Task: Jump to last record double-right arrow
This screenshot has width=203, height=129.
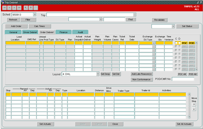Action: coord(19,8)
